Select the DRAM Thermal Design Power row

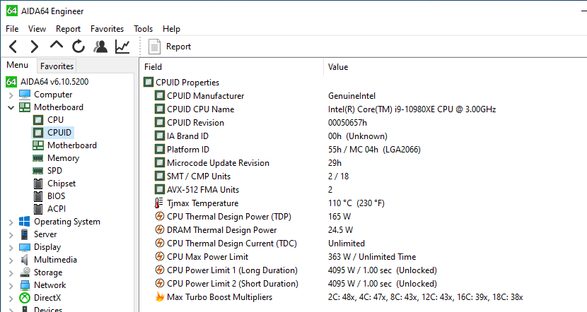[x=222, y=230]
